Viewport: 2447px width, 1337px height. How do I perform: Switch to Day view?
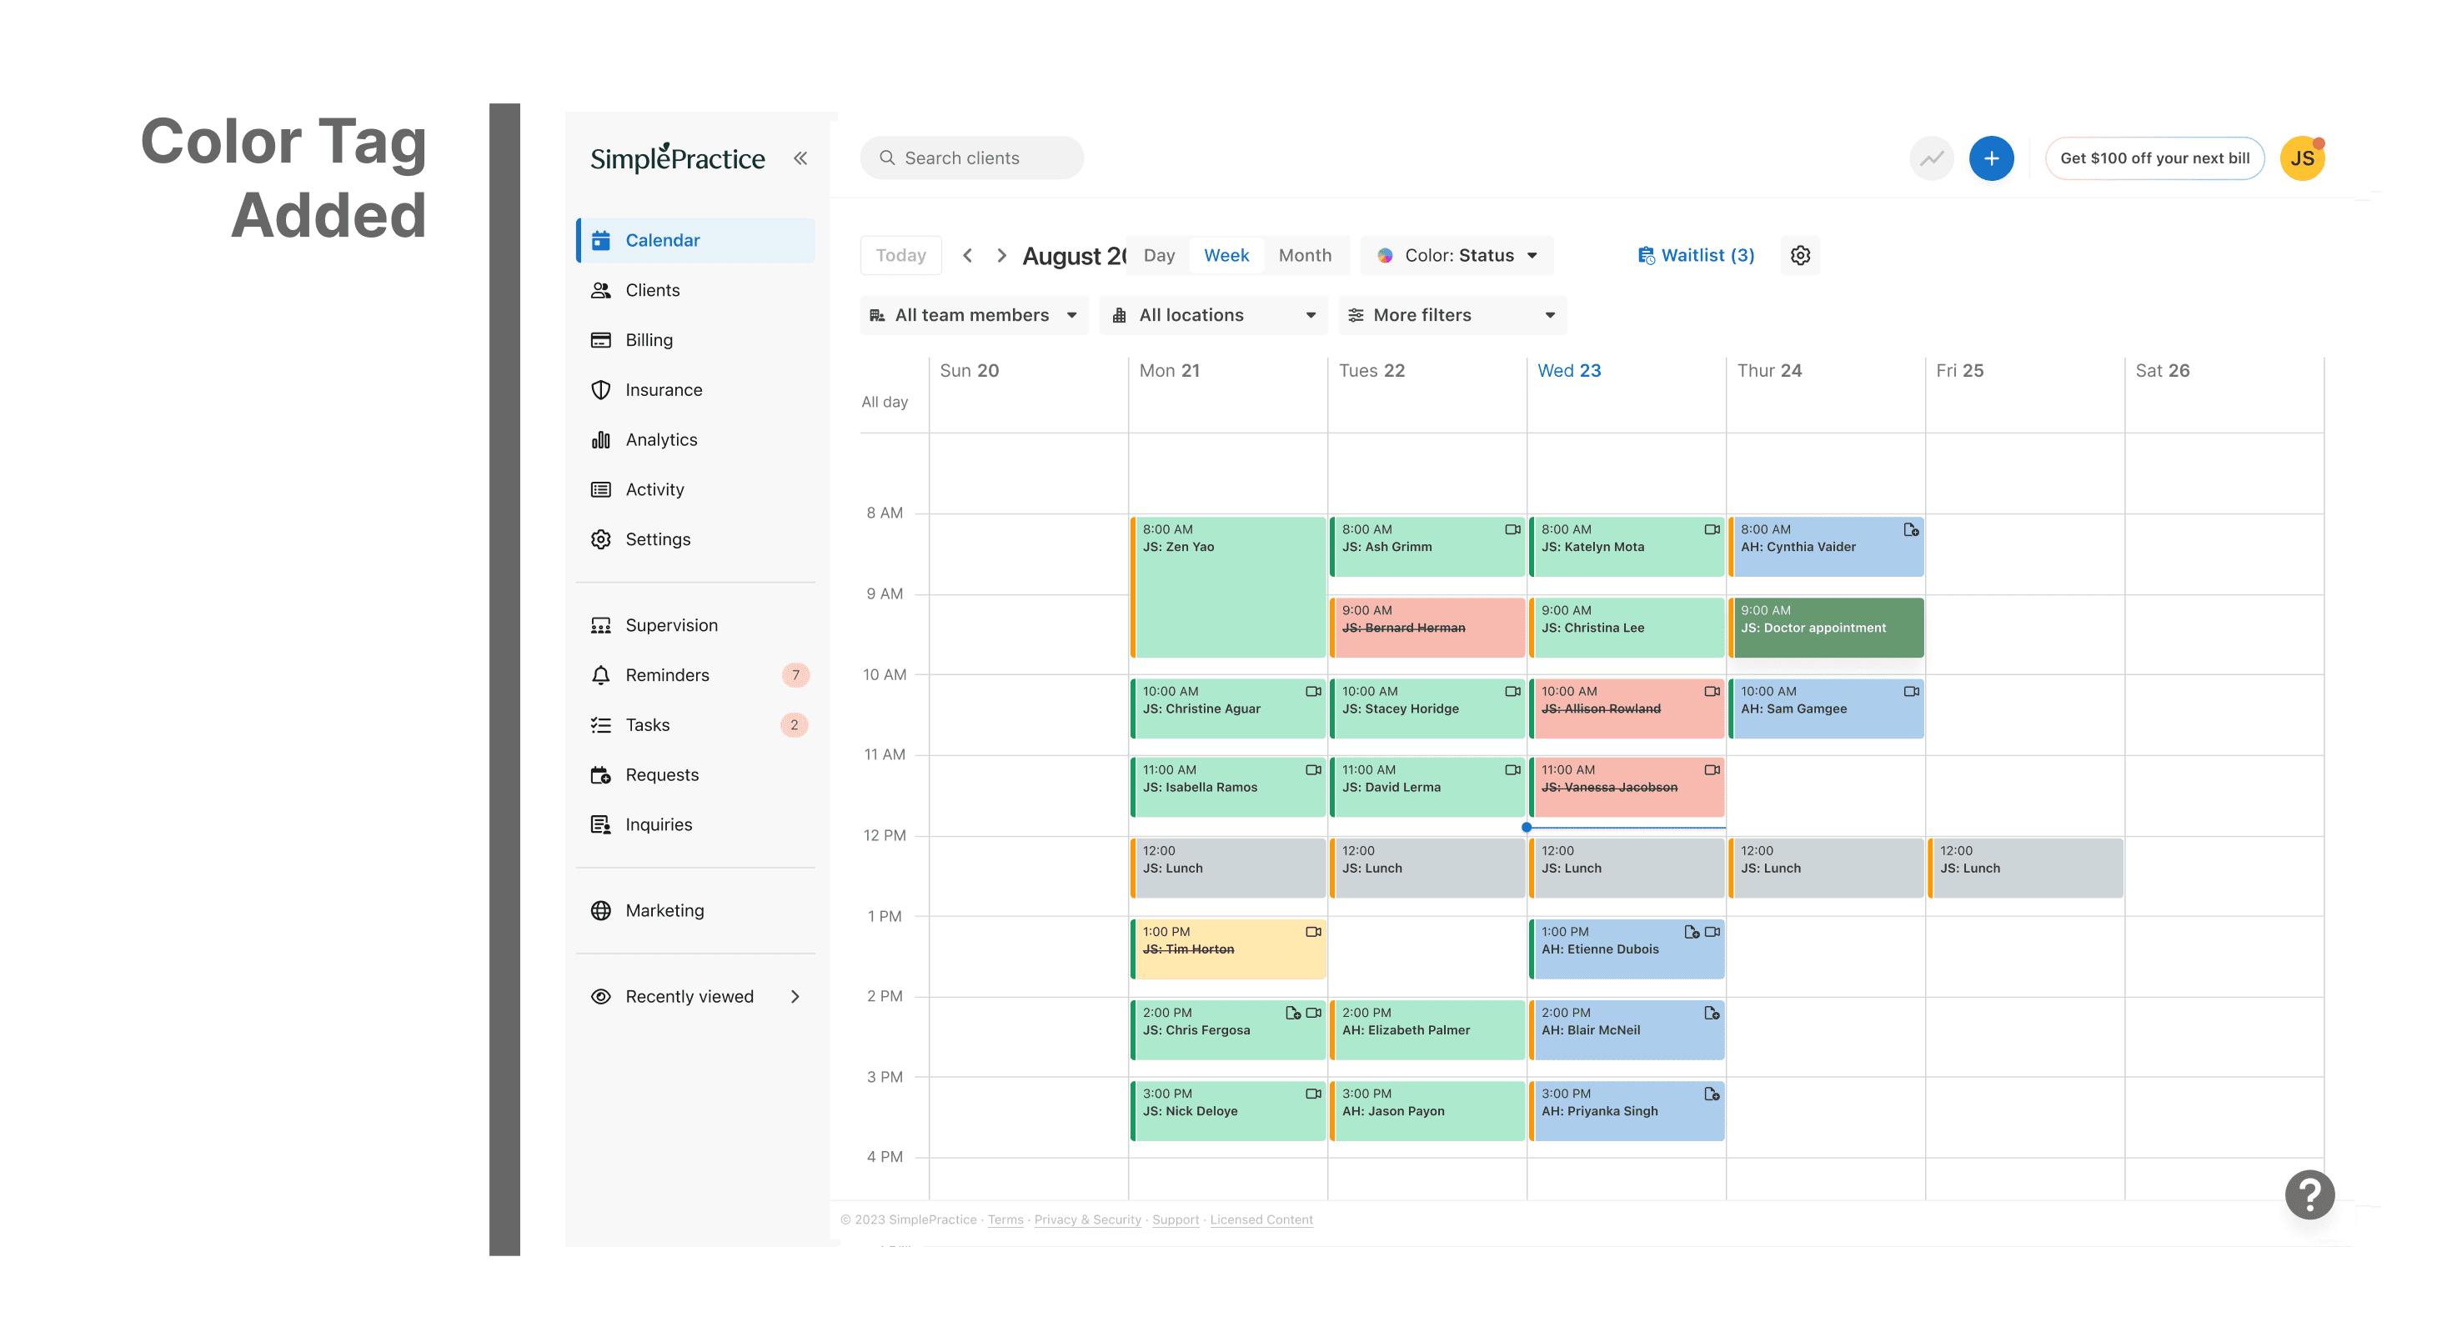[1158, 255]
